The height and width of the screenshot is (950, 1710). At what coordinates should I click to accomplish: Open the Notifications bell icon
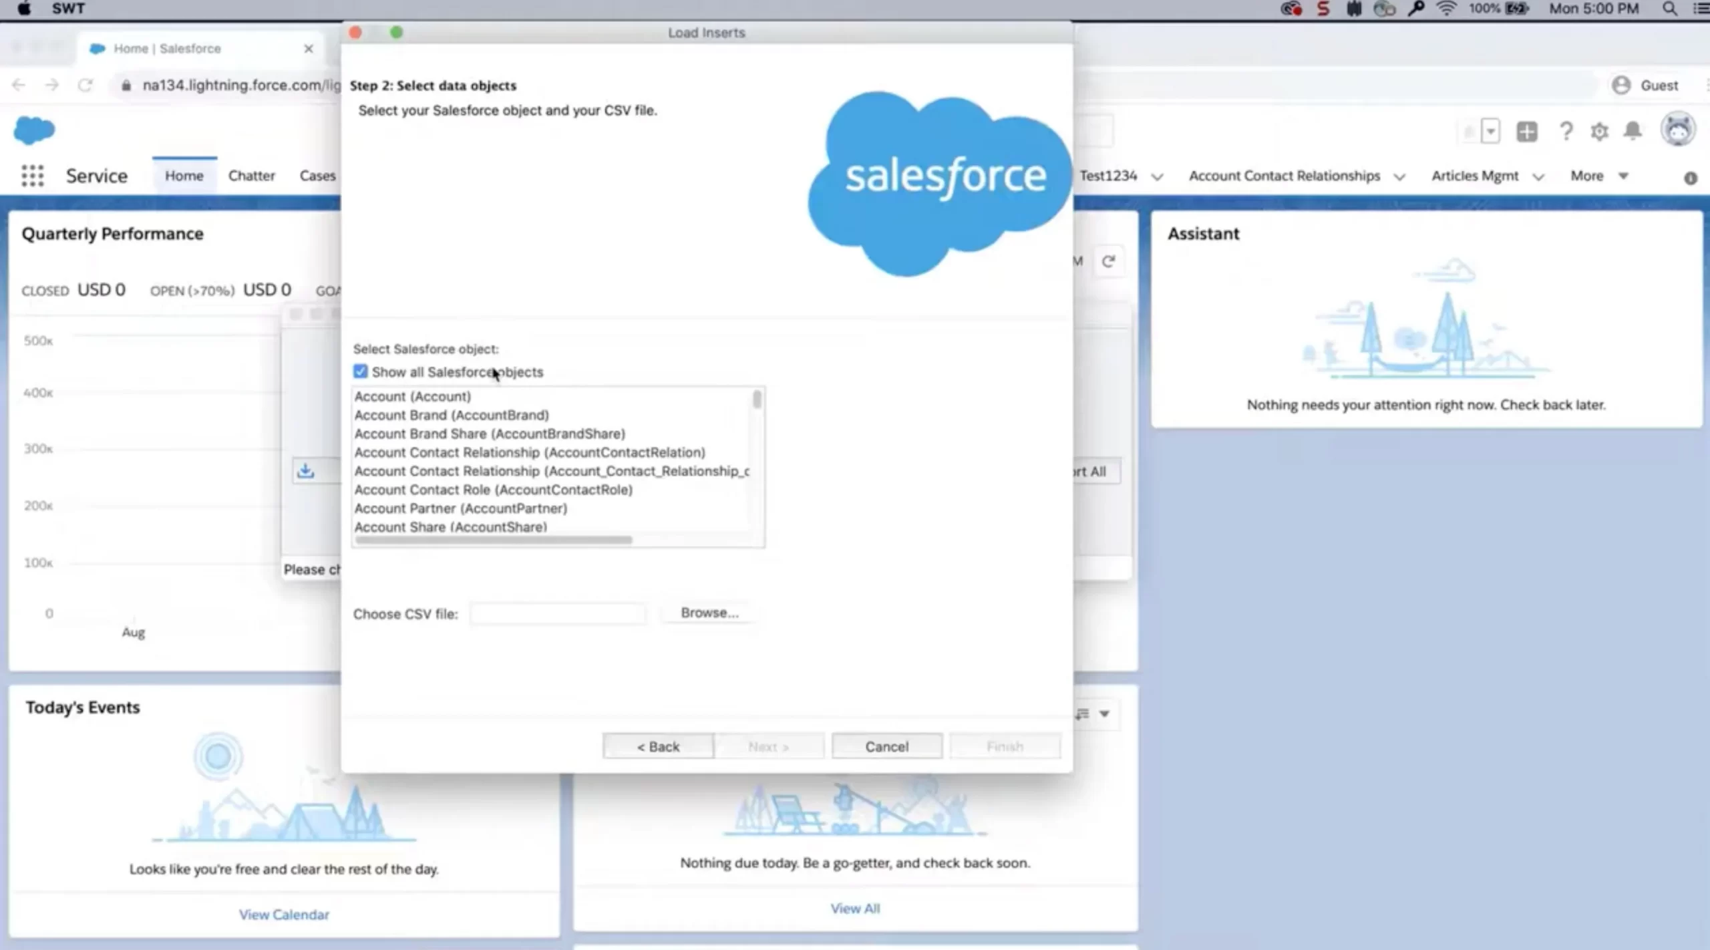pyautogui.click(x=1633, y=131)
